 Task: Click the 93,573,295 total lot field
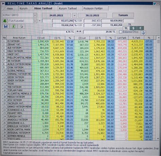[x=63, y=21]
